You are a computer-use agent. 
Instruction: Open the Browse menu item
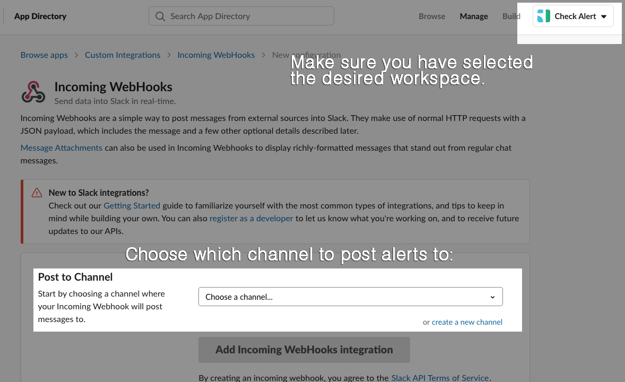click(x=432, y=16)
